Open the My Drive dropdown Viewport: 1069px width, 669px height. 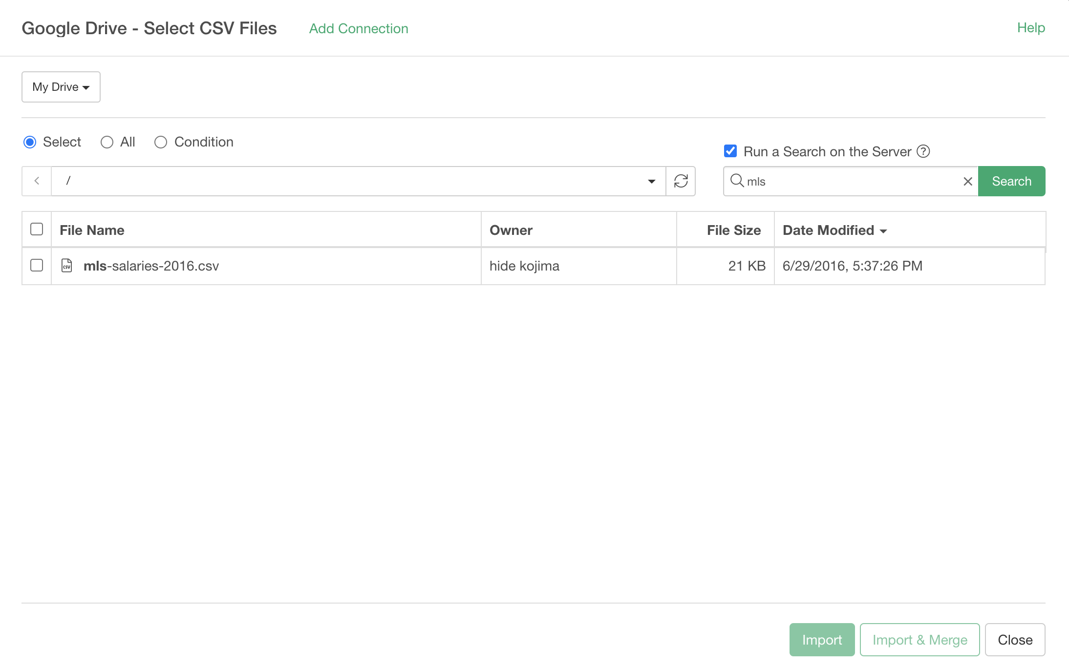point(61,87)
